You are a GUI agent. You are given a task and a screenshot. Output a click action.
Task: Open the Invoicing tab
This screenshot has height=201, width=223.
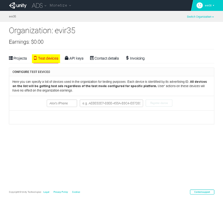point(135,58)
